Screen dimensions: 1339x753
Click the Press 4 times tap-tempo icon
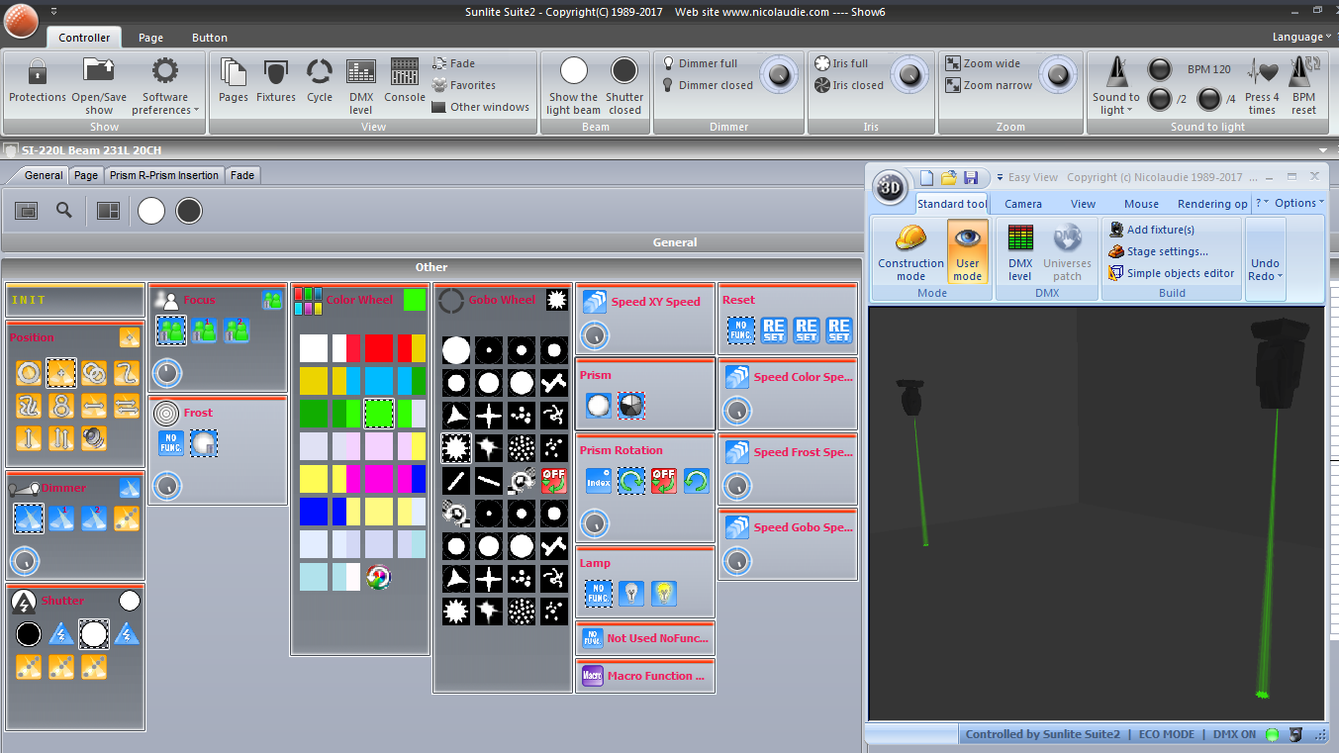click(x=1262, y=72)
